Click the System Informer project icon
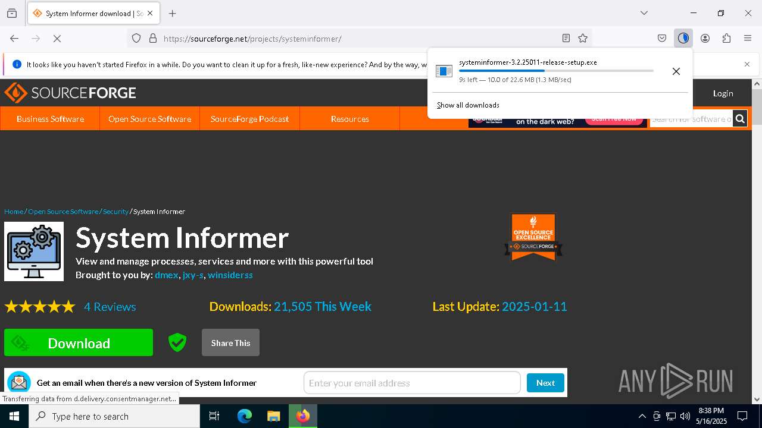 34,251
